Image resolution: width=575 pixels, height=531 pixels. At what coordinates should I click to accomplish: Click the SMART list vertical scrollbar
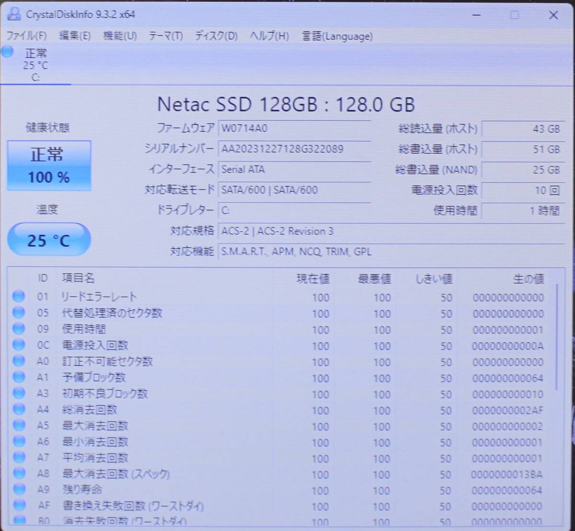click(x=558, y=336)
